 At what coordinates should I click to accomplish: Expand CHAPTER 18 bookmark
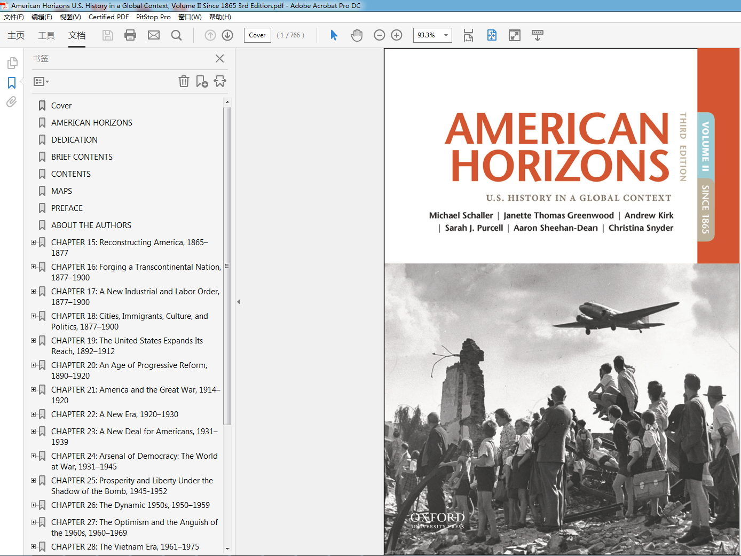click(33, 316)
